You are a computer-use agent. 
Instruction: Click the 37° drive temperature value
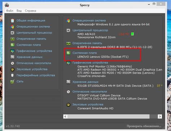pyautogui.click(x=159, y=86)
